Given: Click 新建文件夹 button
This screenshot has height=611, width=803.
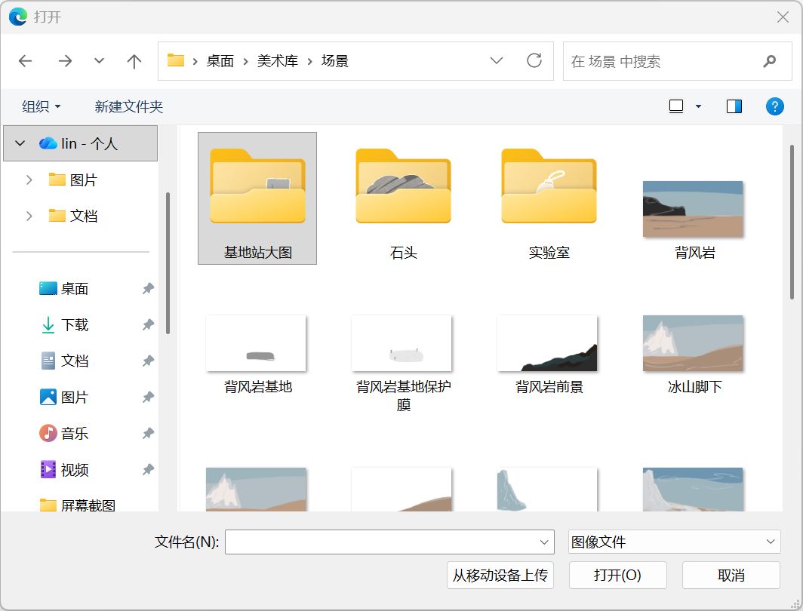Looking at the screenshot, I should [x=129, y=106].
